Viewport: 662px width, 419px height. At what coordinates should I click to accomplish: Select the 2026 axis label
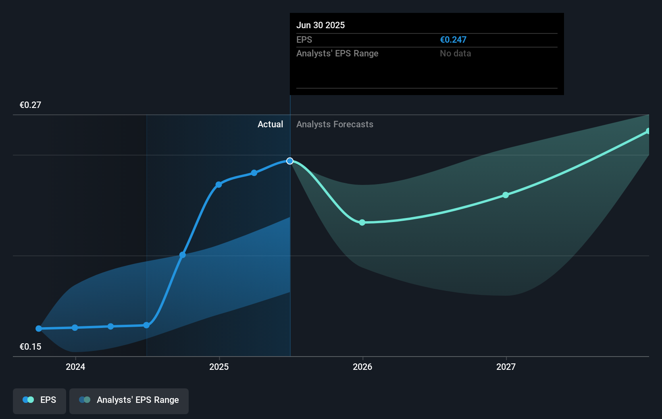click(x=362, y=367)
